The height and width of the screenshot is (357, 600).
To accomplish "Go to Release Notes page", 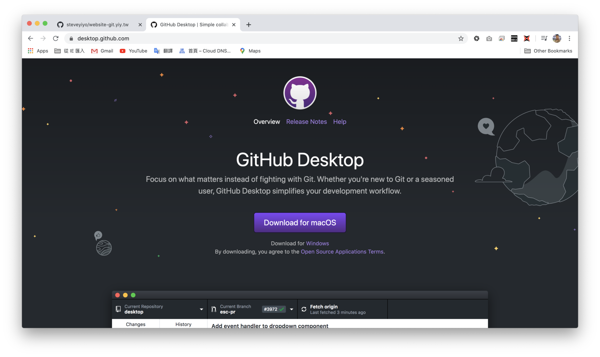I will (307, 122).
